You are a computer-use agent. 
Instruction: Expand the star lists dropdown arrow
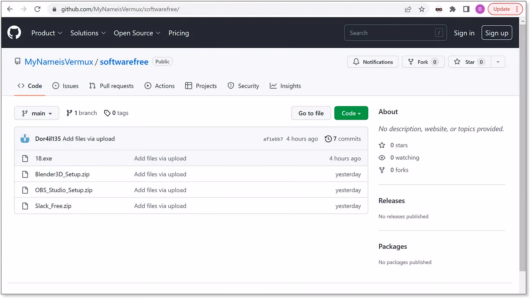(x=498, y=62)
